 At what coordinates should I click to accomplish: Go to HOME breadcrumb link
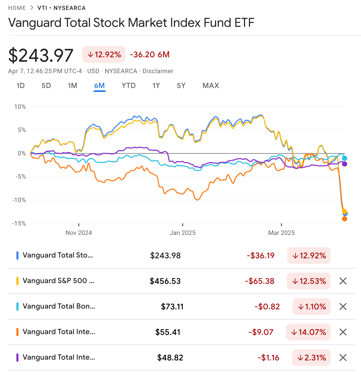17,8
